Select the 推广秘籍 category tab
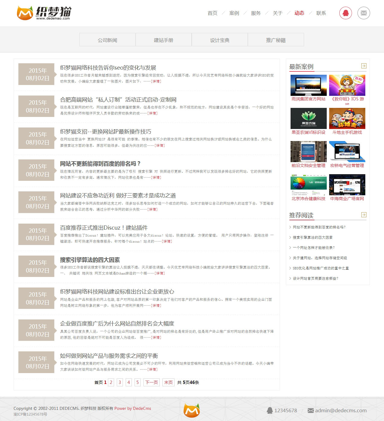 (x=275, y=40)
